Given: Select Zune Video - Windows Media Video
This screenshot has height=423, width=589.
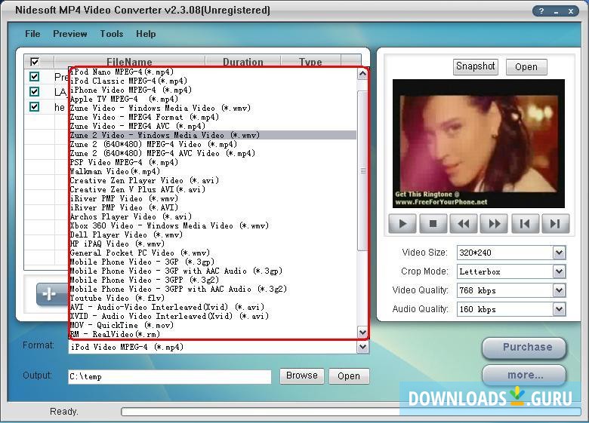Looking at the screenshot, I should (213, 108).
